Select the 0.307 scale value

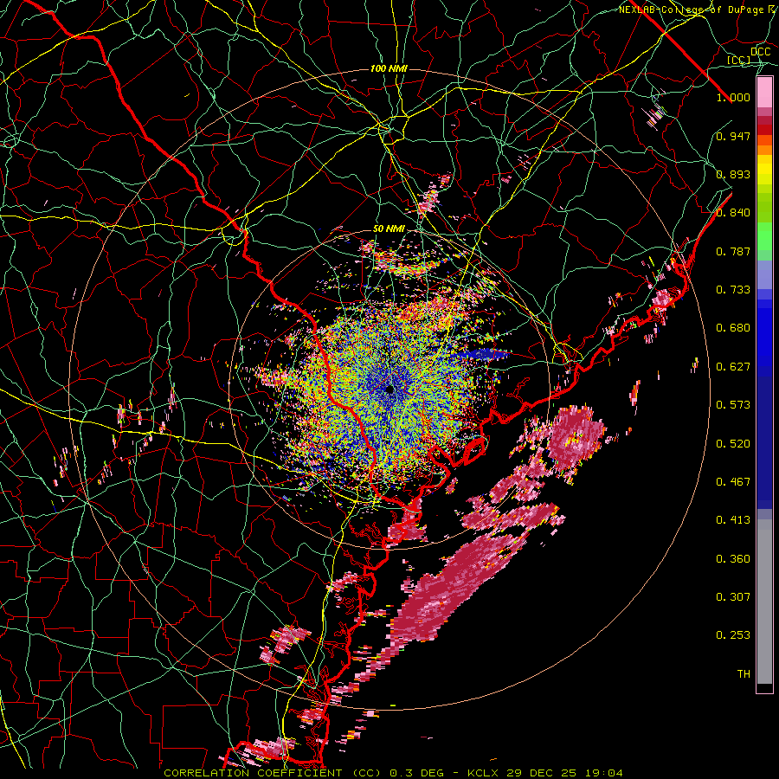point(733,597)
